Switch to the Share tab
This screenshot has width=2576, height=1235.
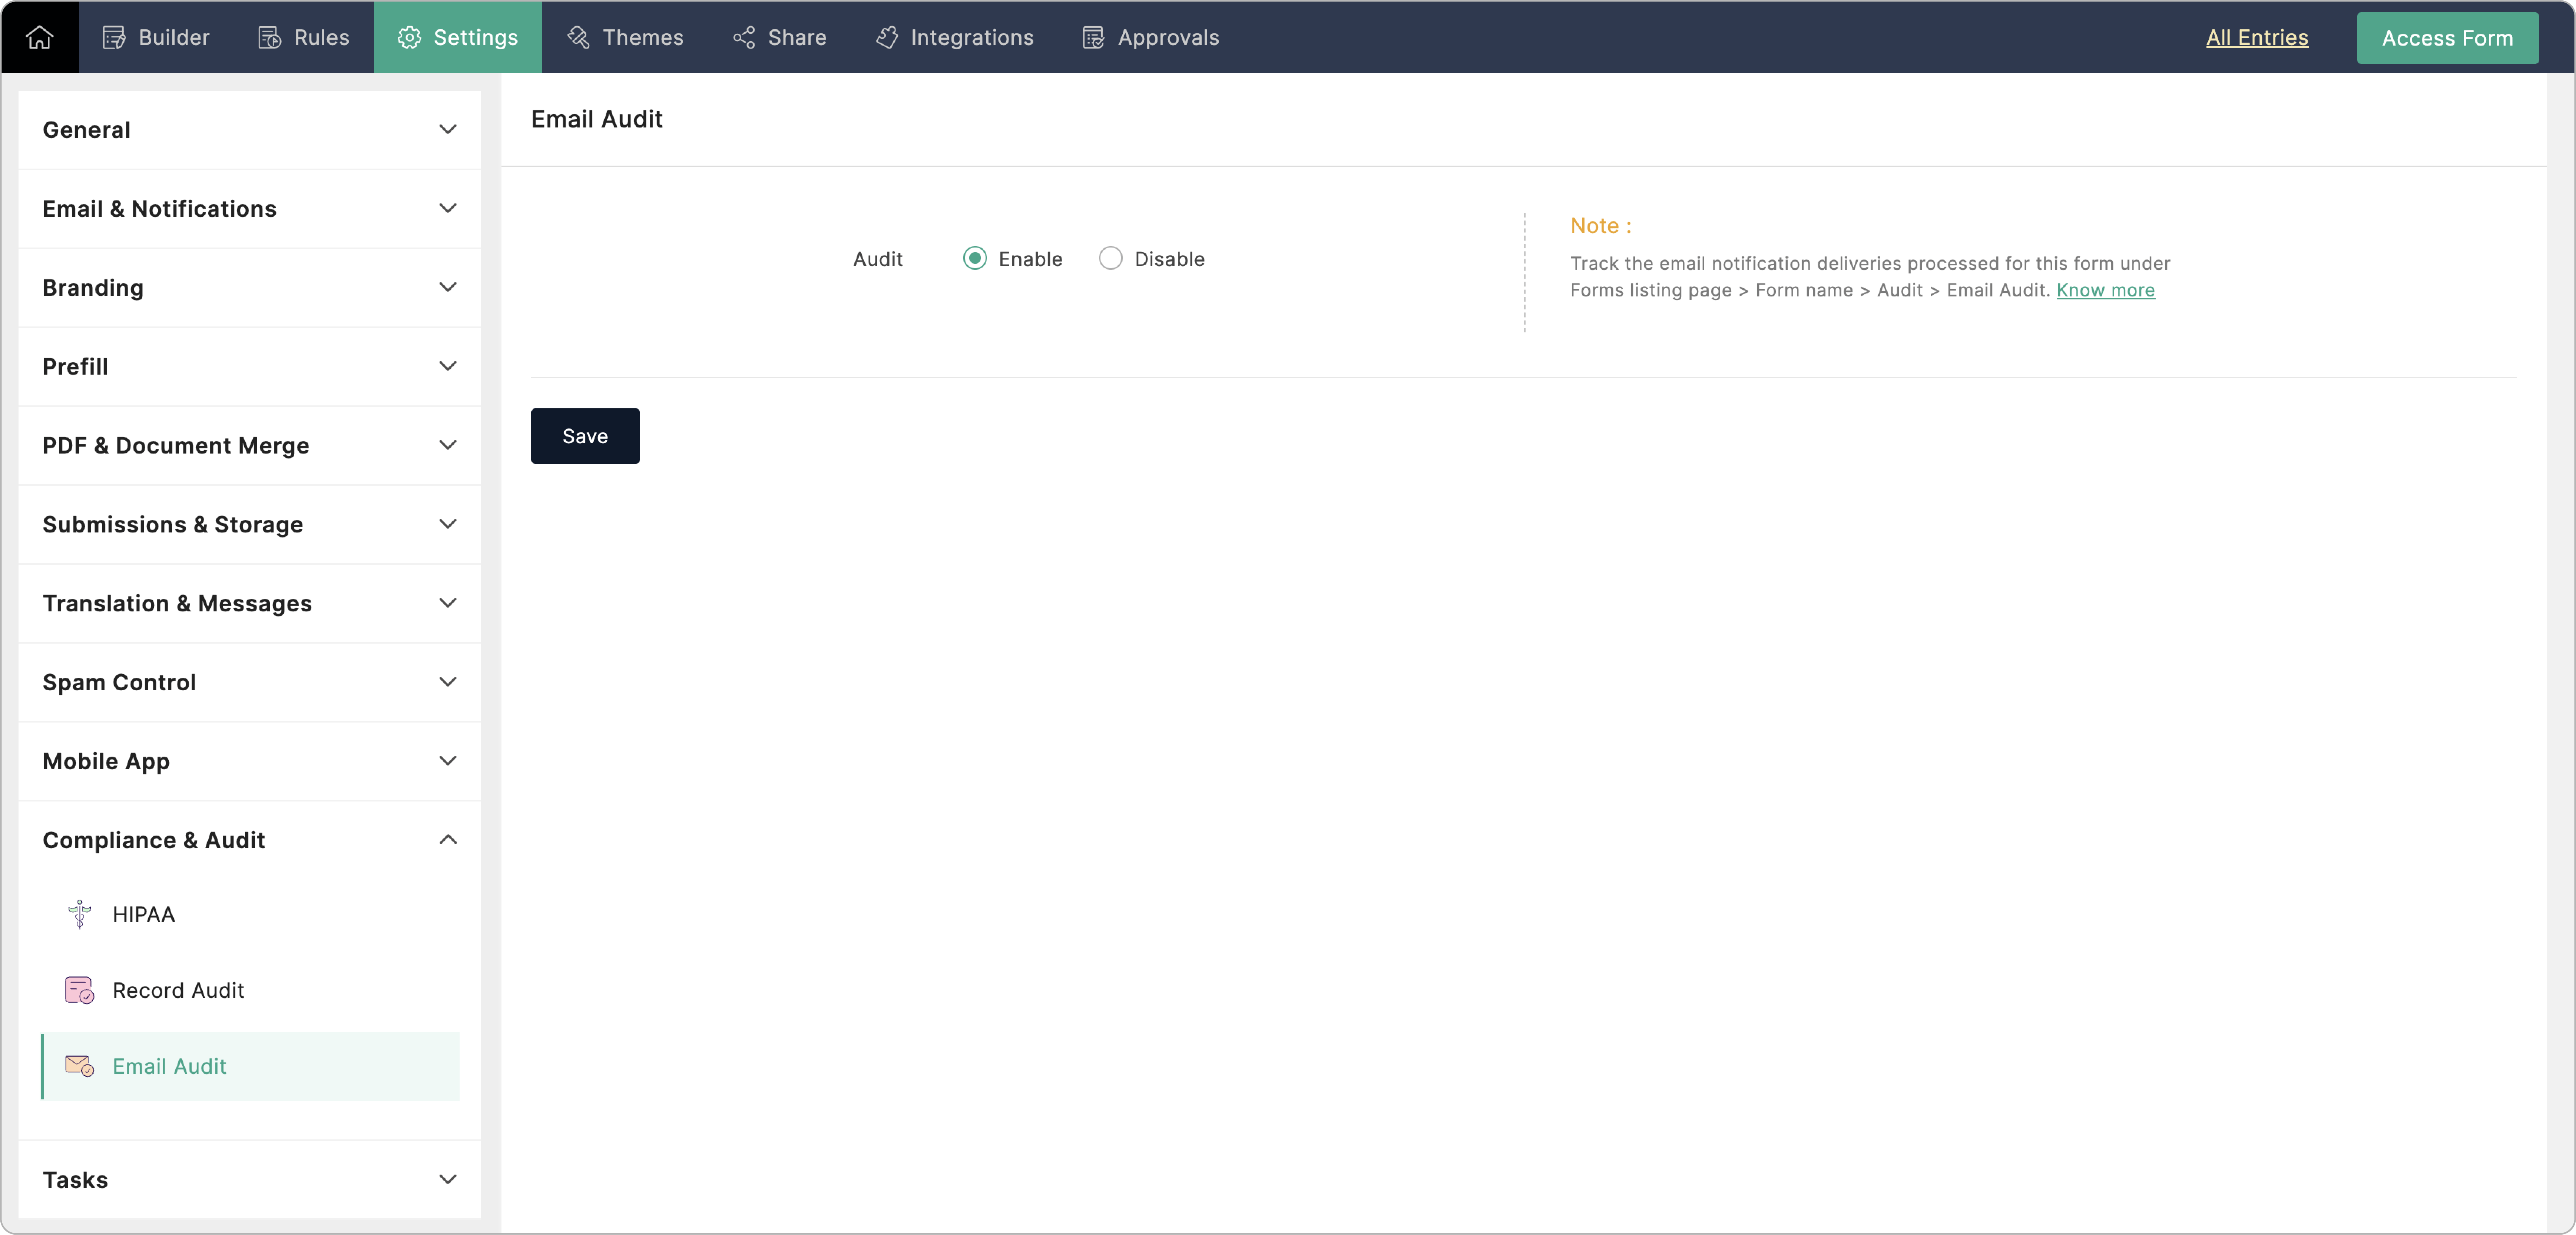point(779,37)
